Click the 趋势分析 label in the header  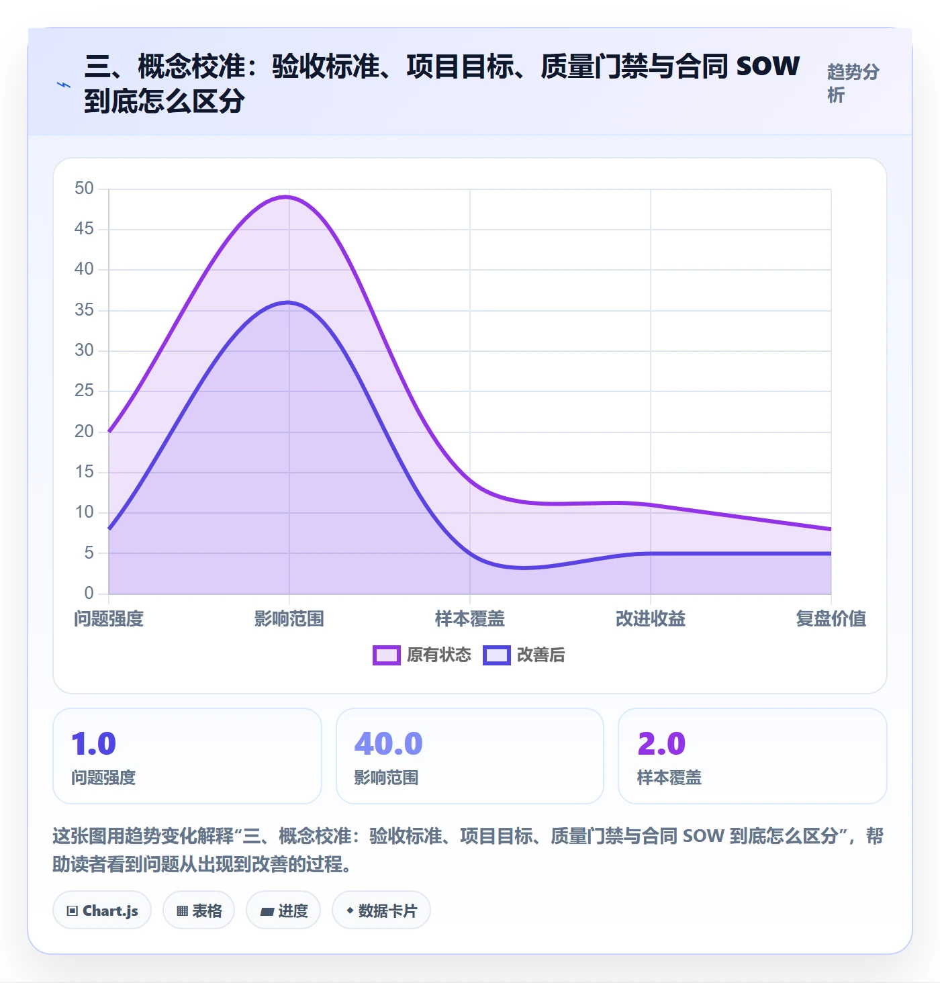(x=853, y=83)
